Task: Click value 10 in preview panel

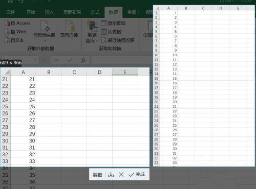Action: click(175, 55)
